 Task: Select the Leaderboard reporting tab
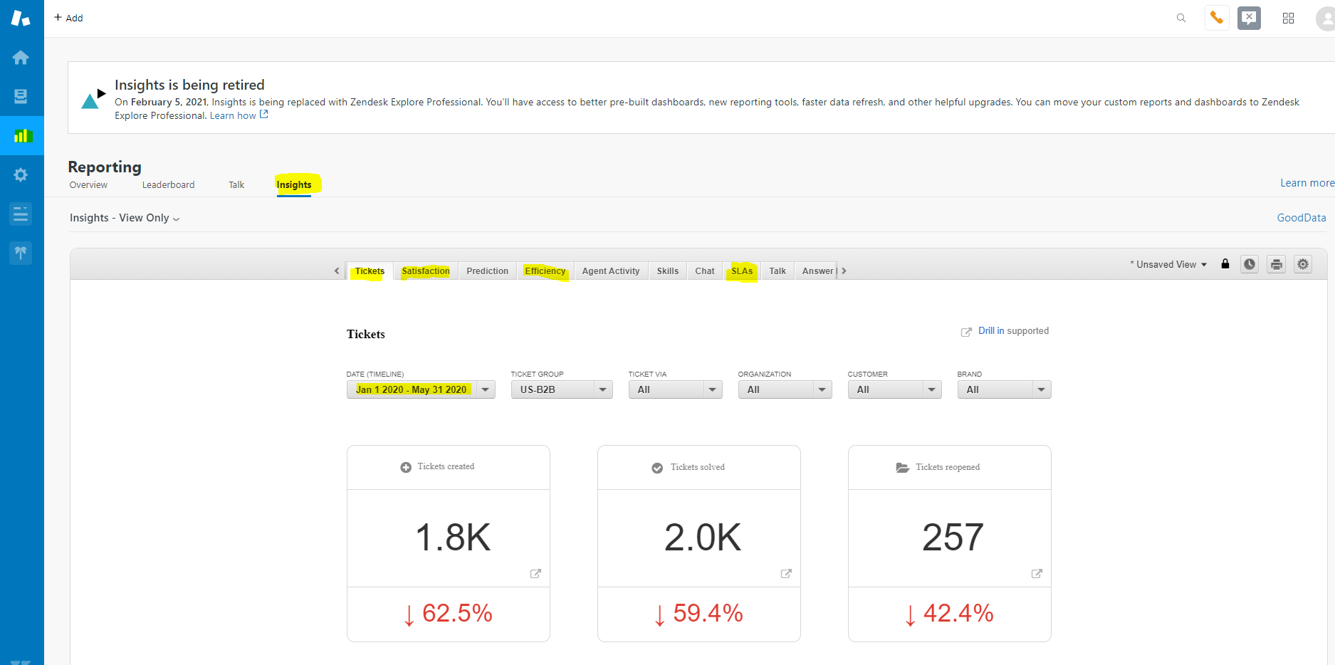[168, 185]
